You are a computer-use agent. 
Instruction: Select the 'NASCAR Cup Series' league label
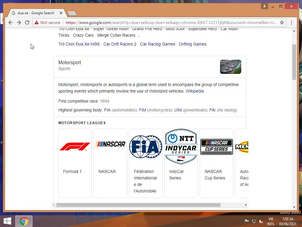click(215, 175)
